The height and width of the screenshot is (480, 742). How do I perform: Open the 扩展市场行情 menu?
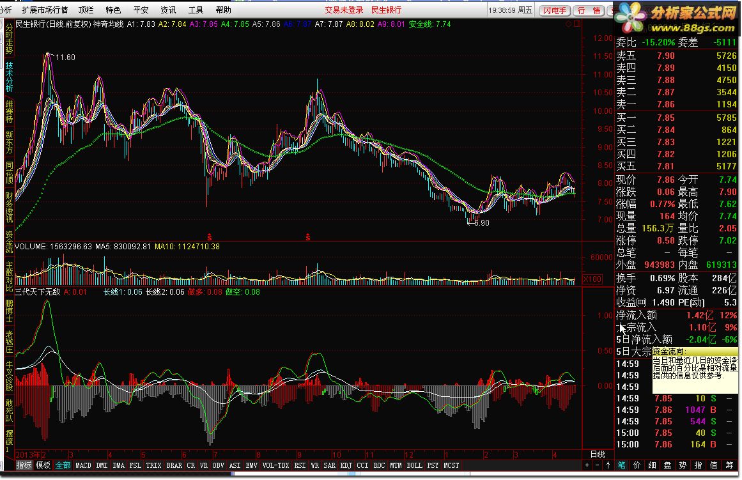pyautogui.click(x=45, y=10)
